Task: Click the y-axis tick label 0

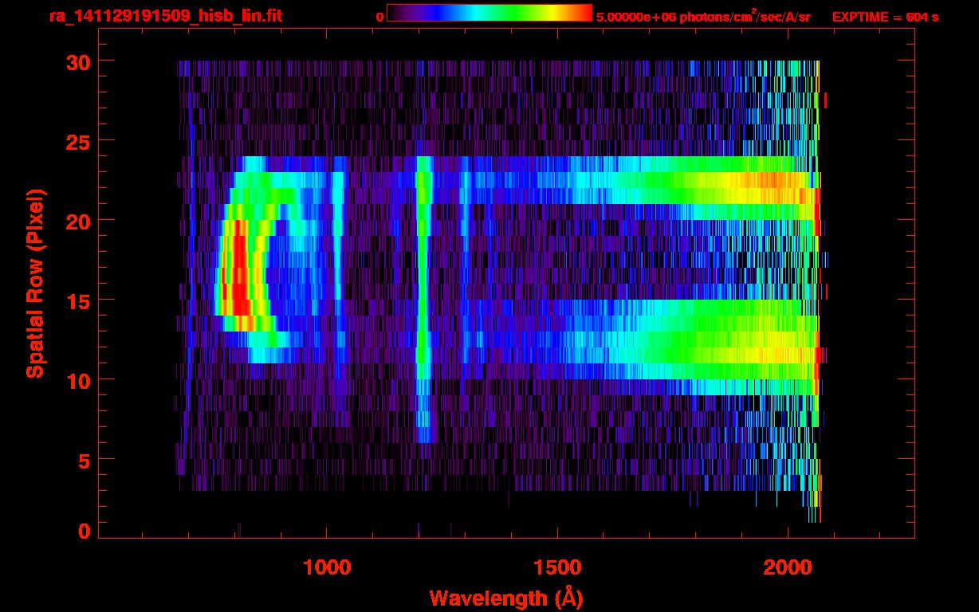Action: (85, 532)
